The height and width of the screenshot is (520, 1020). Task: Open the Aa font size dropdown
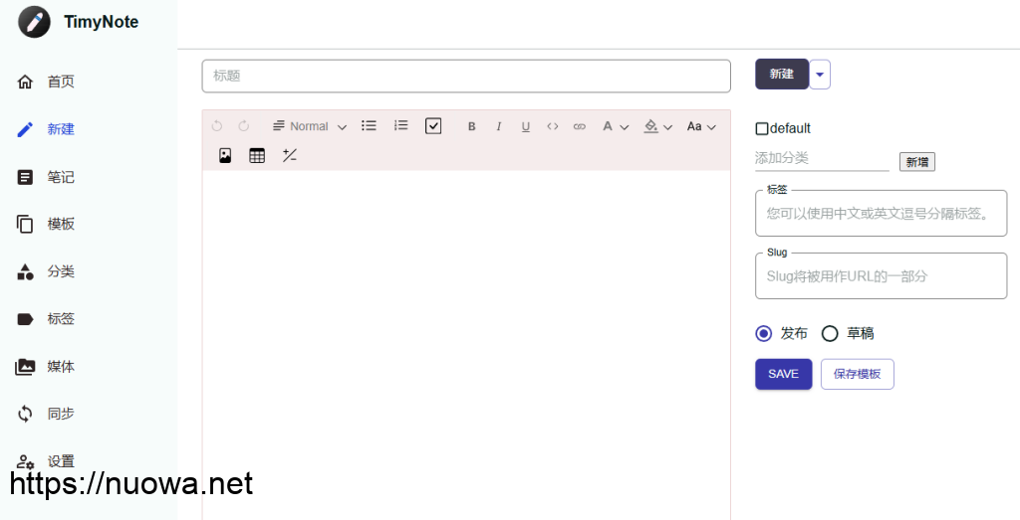tap(701, 126)
